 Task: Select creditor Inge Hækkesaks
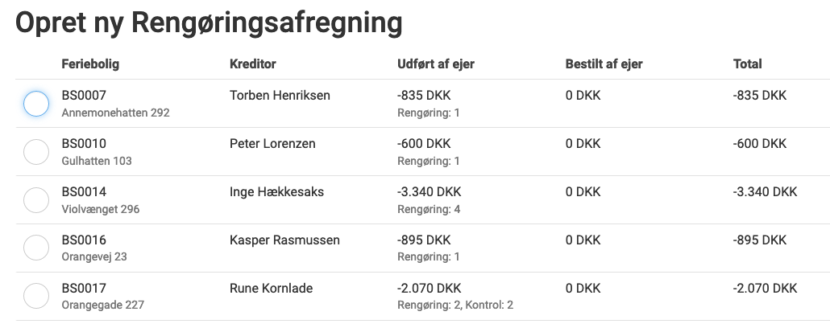(277, 192)
